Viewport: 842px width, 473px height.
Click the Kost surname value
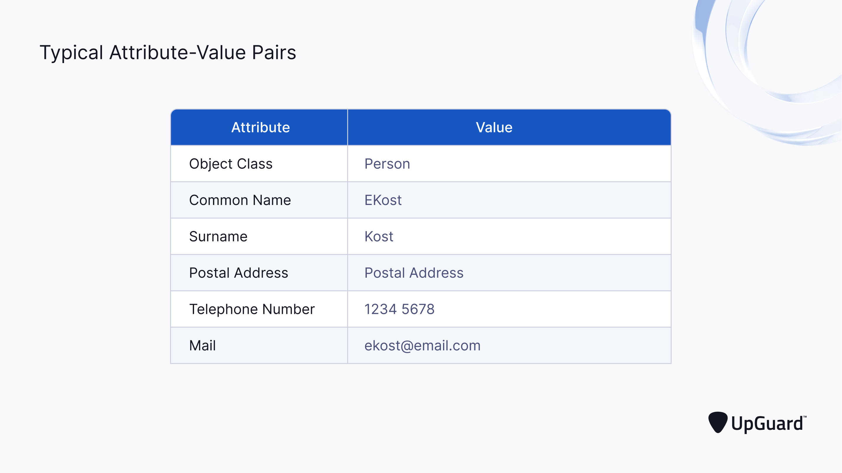[378, 236]
